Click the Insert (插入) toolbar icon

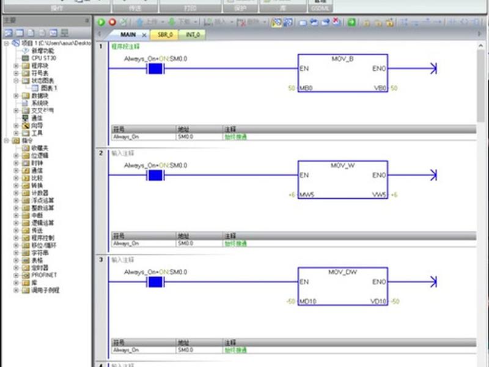click(208, 22)
